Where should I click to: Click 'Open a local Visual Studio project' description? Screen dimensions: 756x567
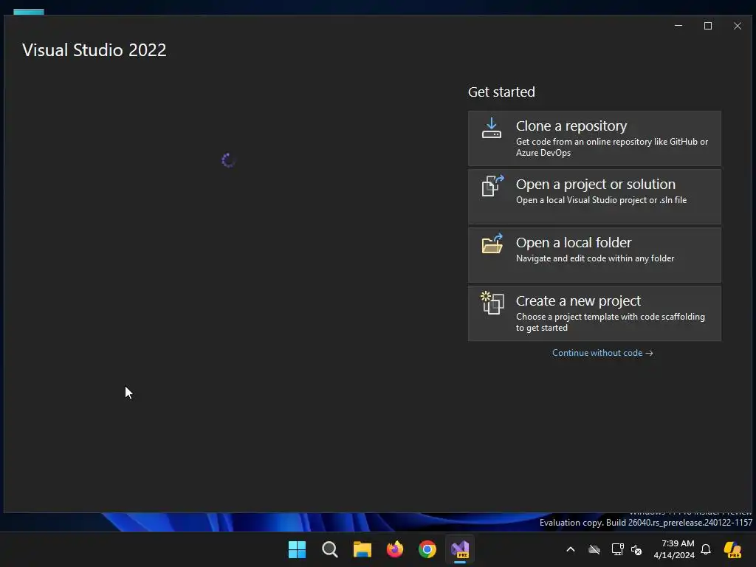pyautogui.click(x=601, y=200)
